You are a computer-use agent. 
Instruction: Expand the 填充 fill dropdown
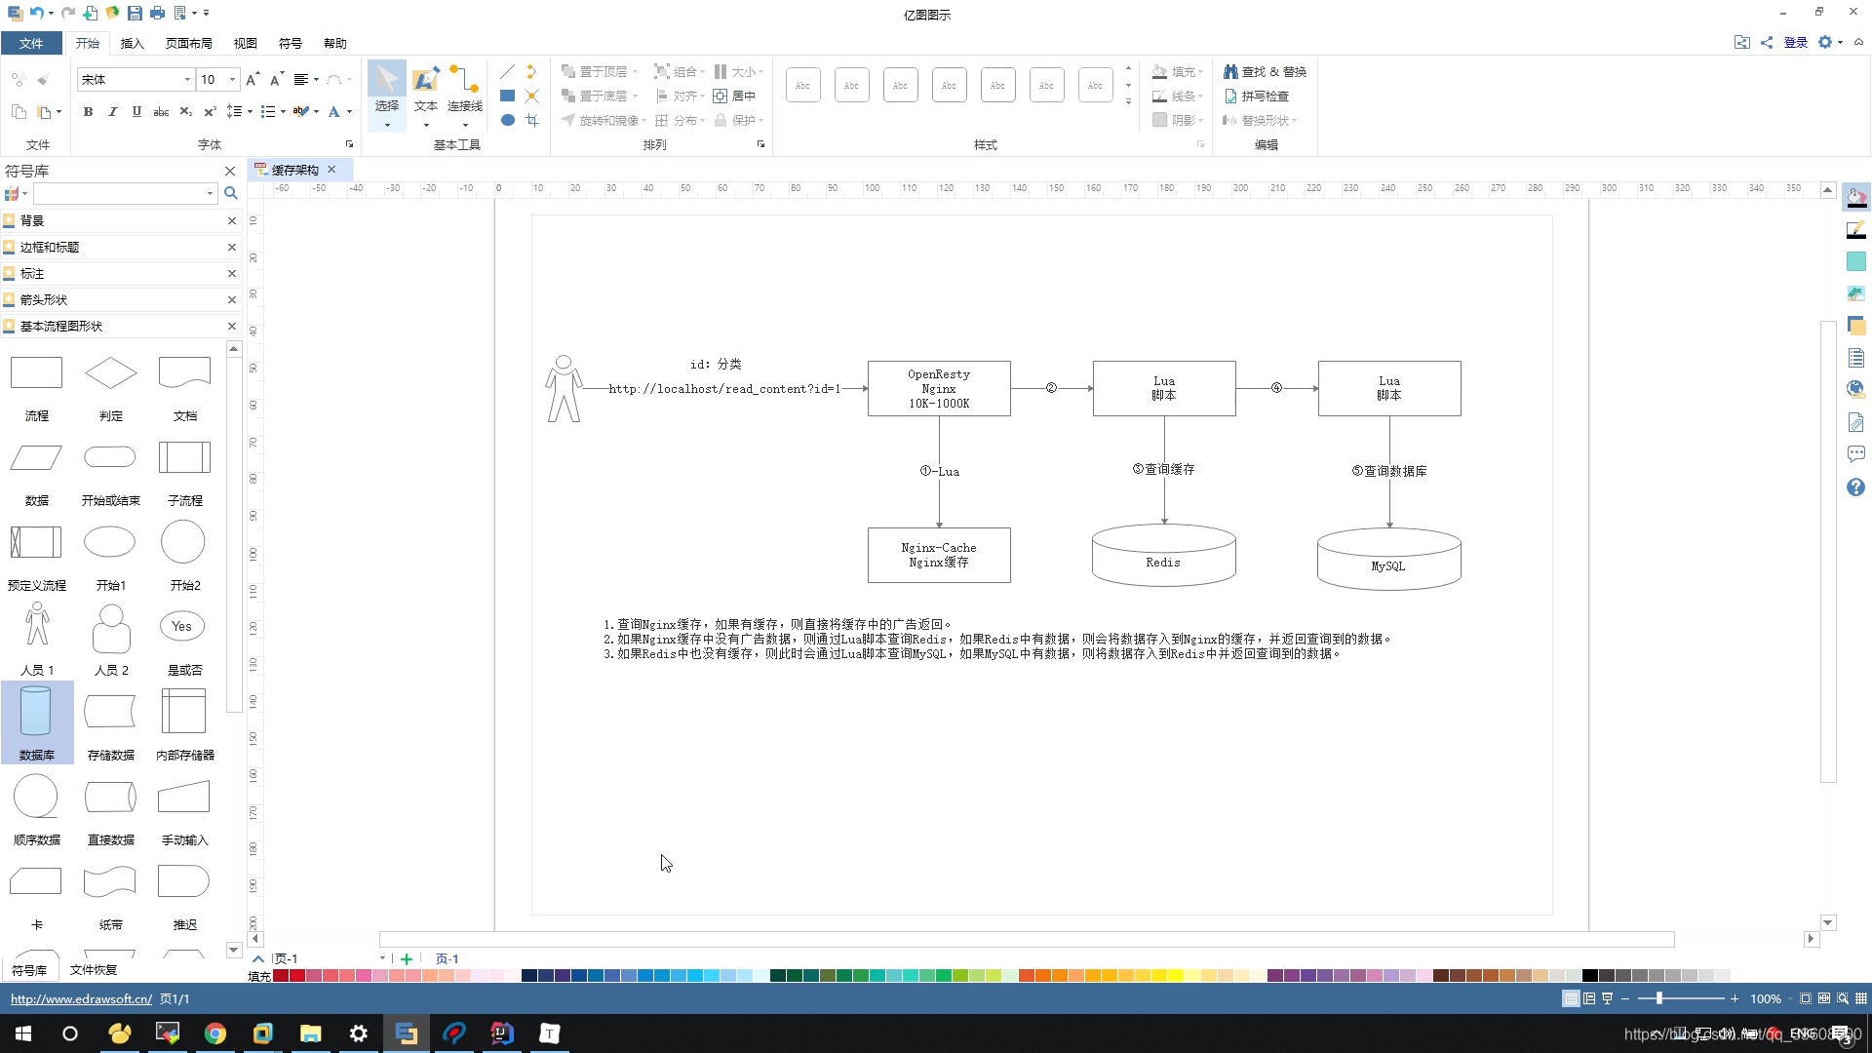point(1201,72)
